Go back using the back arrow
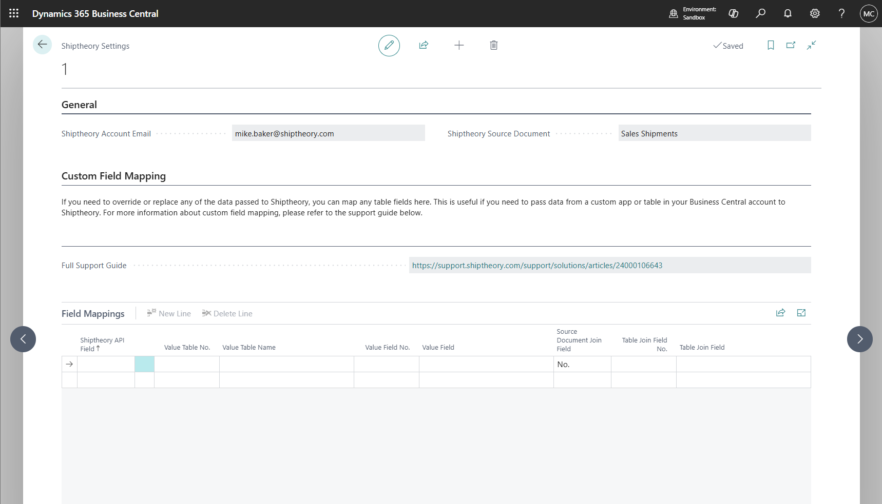Viewport: 882px width, 504px height. point(43,45)
